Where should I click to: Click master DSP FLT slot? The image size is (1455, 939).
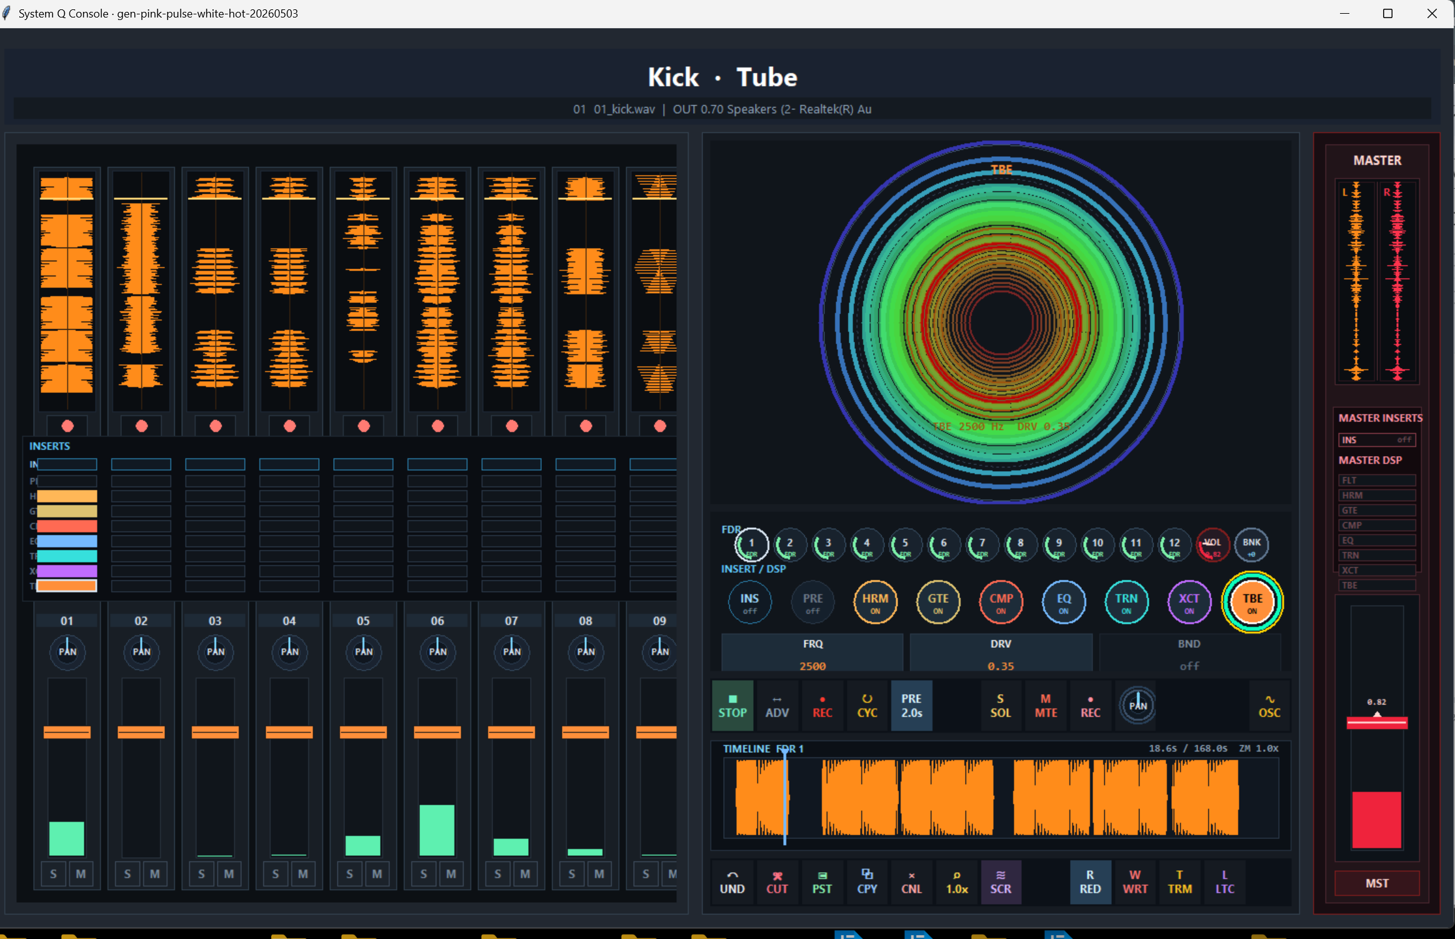[x=1377, y=480]
